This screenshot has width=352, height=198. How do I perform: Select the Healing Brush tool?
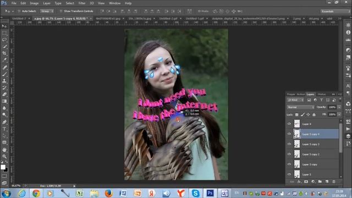(4, 67)
